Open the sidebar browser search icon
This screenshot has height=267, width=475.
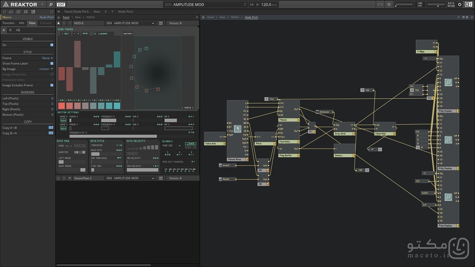point(4,12)
